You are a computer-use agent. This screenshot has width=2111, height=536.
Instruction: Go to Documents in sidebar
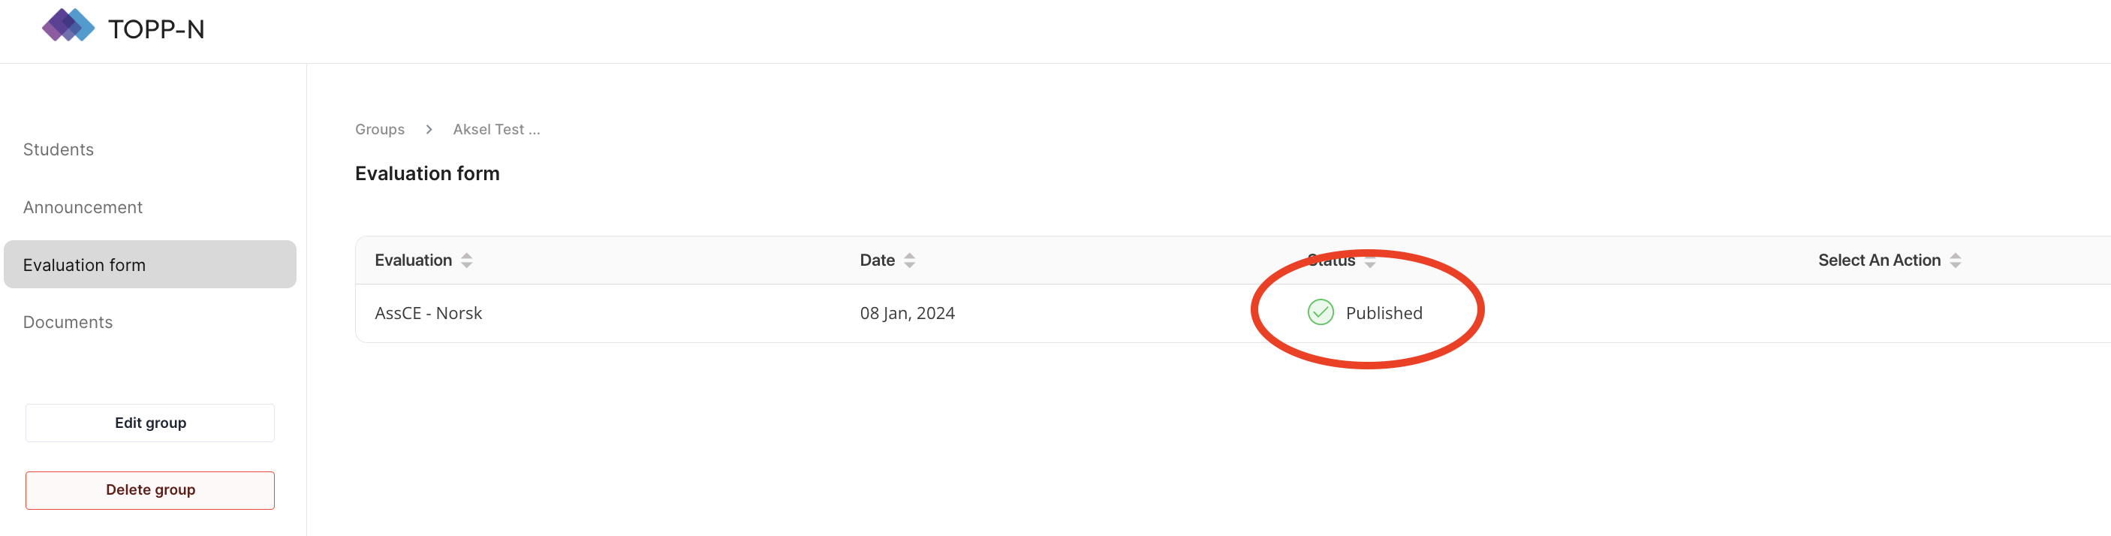[x=68, y=322]
